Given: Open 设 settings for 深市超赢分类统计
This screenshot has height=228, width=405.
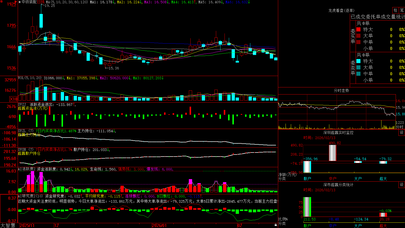Looking at the screenshot, I should (x=402, y=185).
